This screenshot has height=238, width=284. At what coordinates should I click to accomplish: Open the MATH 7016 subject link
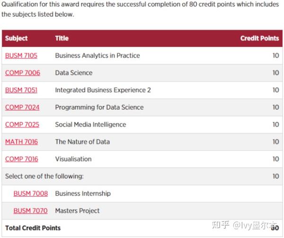point(21,142)
